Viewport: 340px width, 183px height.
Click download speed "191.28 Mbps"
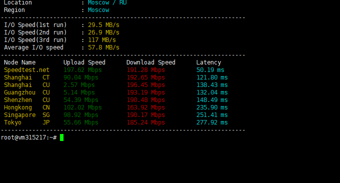[x=145, y=70]
